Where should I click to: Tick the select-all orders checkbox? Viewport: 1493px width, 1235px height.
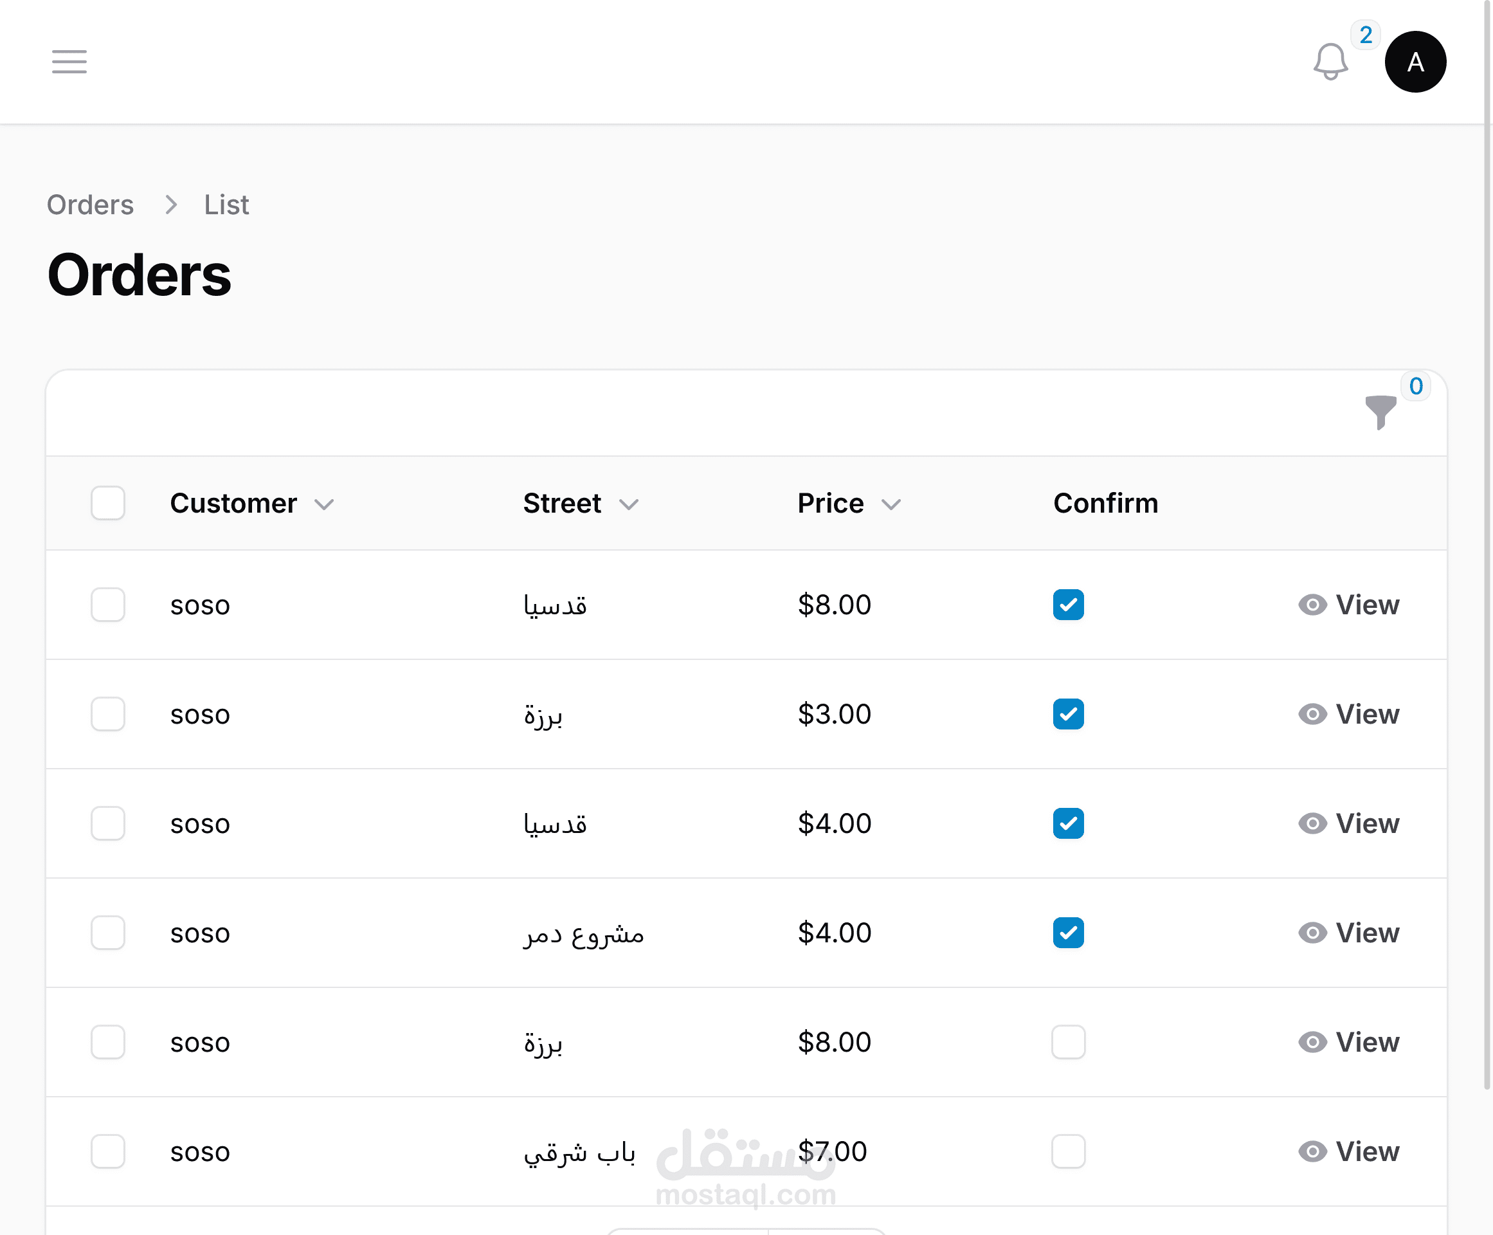point(108,503)
